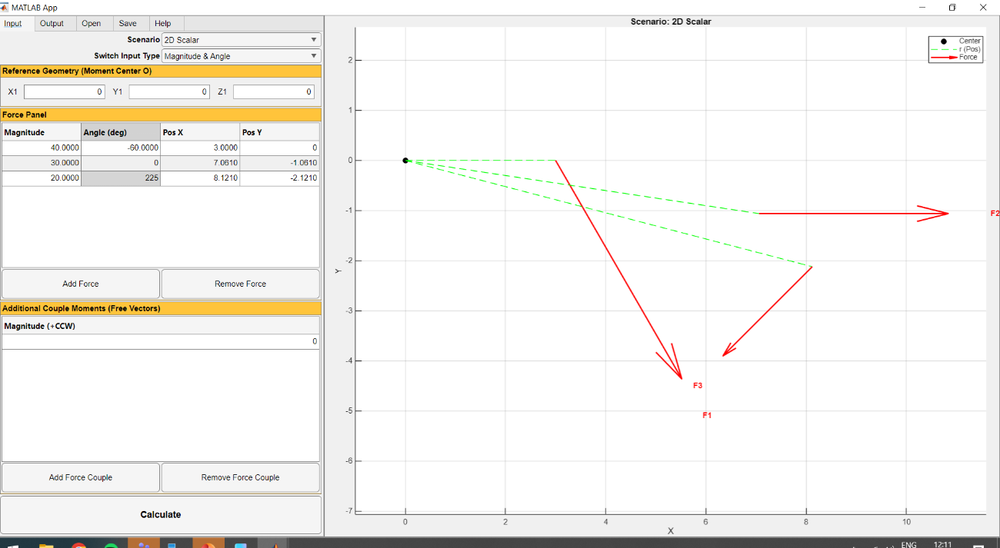Click the Magnitude (+CCW) column header
This screenshot has height=548, width=1000.
[x=160, y=326]
